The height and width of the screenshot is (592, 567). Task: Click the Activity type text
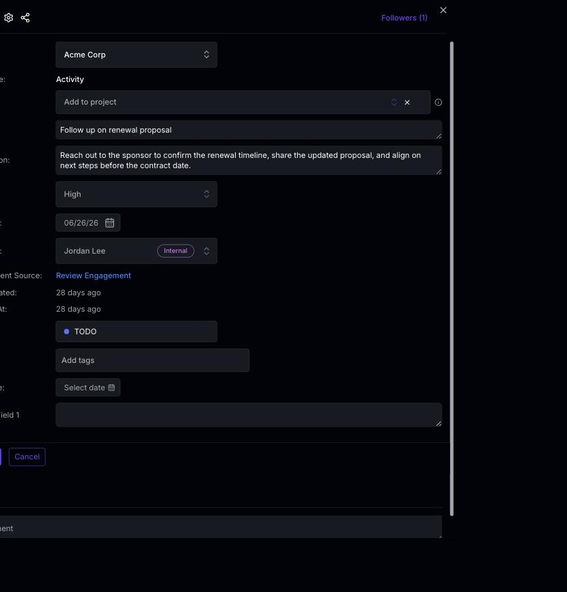70,79
